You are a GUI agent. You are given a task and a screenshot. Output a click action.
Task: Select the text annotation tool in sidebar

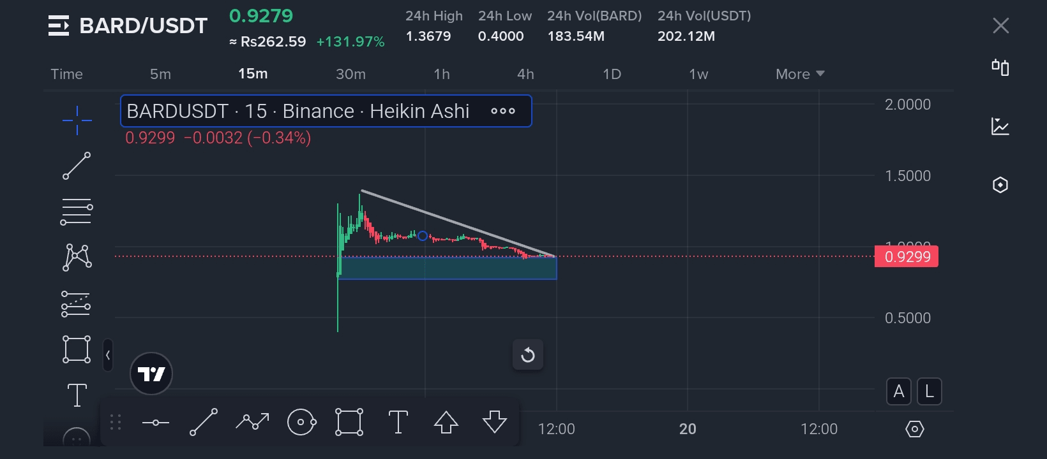tap(77, 395)
